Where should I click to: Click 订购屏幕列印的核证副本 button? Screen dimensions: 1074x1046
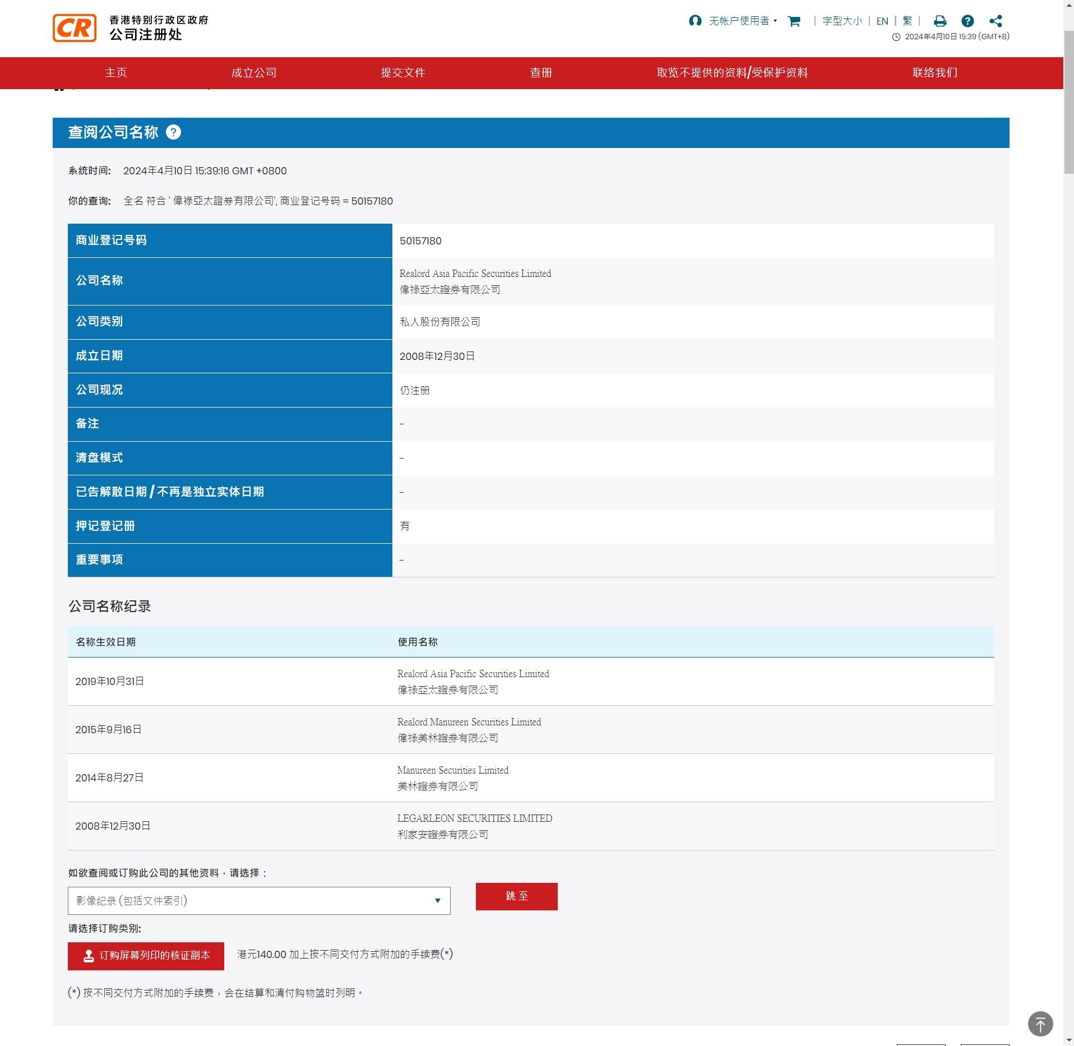(x=146, y=956)
